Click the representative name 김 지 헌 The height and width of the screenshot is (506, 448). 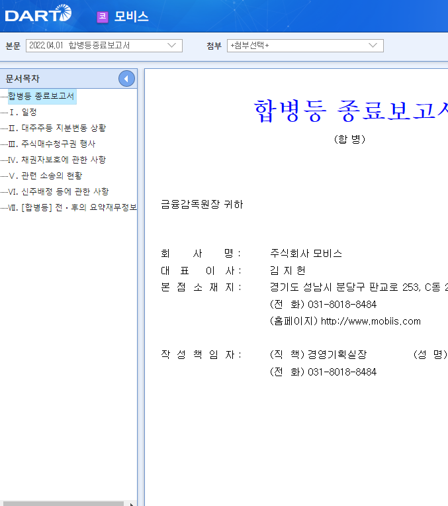point(288,270)
